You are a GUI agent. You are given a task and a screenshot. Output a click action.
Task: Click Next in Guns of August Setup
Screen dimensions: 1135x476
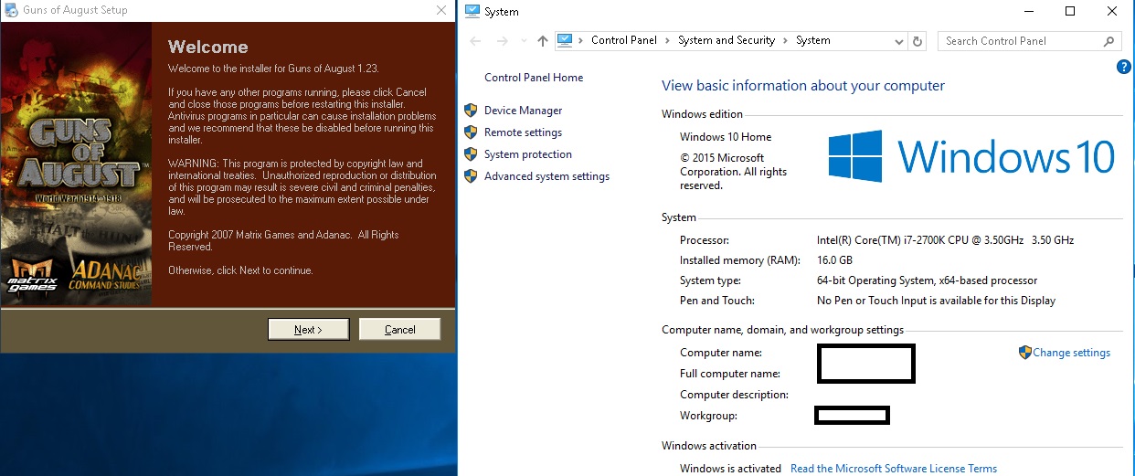tap(308, 330)
